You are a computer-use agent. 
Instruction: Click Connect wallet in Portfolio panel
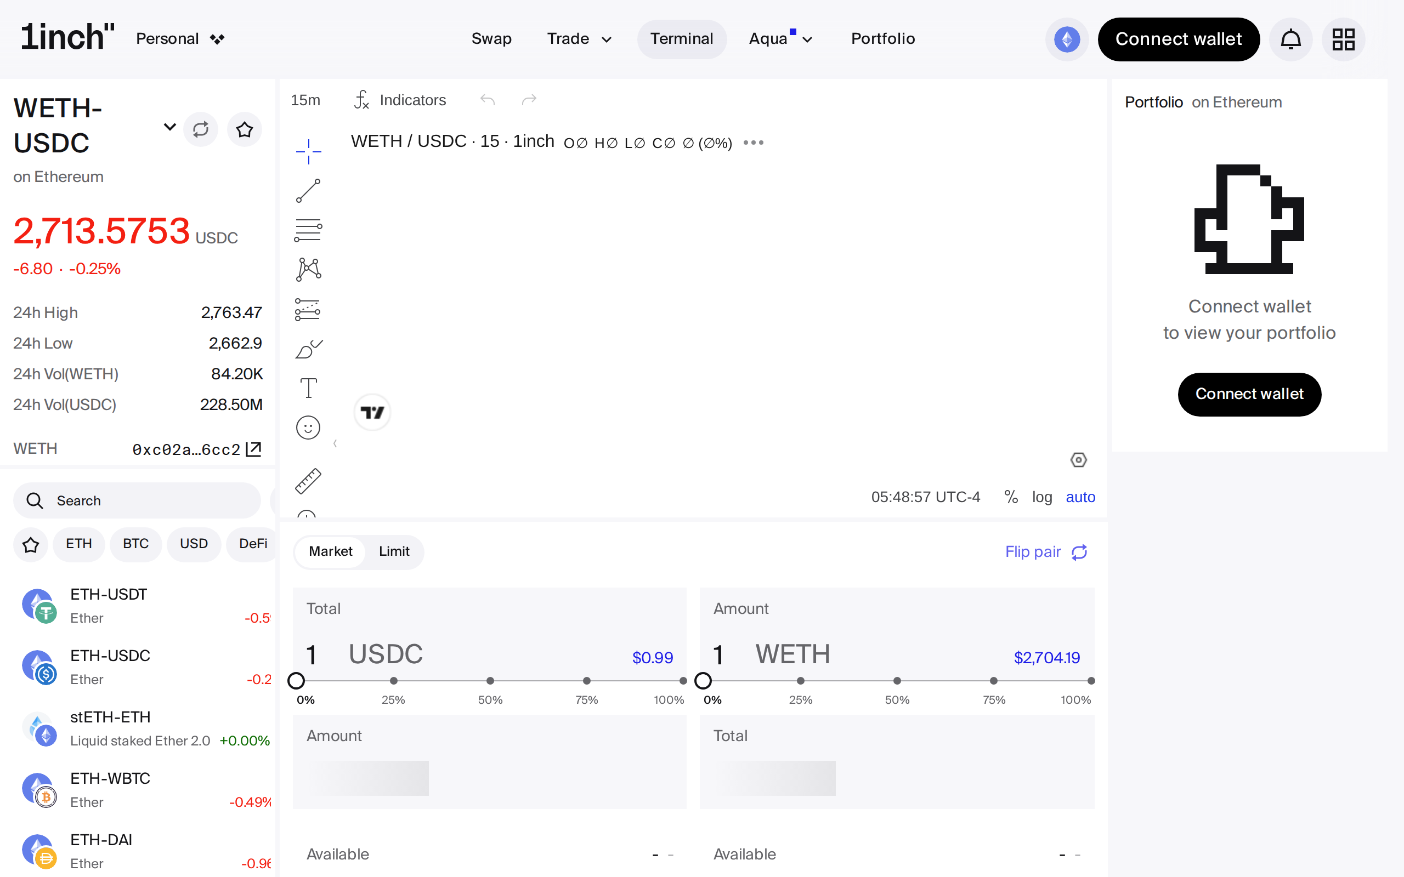[x=1249, y=394]
